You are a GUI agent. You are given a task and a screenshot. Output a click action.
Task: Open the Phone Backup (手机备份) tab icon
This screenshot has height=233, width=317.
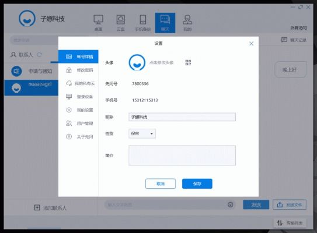point(143,23)
